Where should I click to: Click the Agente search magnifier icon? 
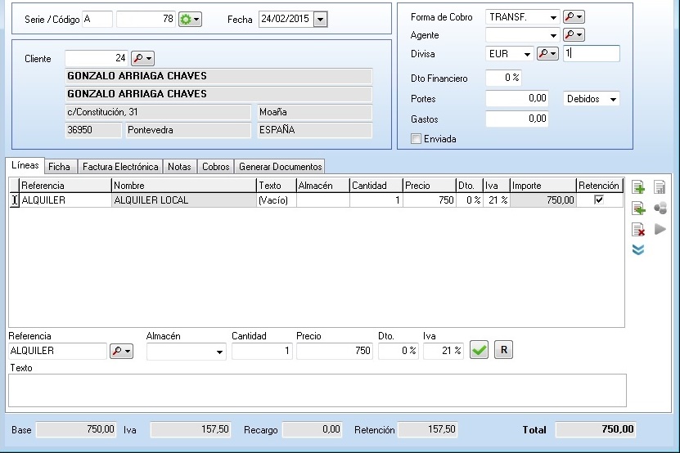pyautogui.click(x=573, y=35)
